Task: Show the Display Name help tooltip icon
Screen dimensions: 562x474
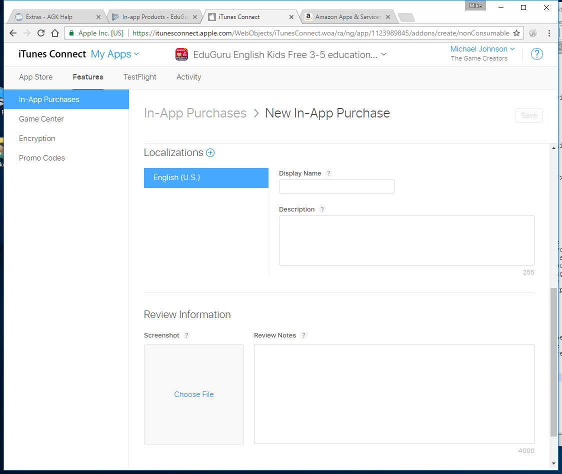Action: [x=328, y=173]
